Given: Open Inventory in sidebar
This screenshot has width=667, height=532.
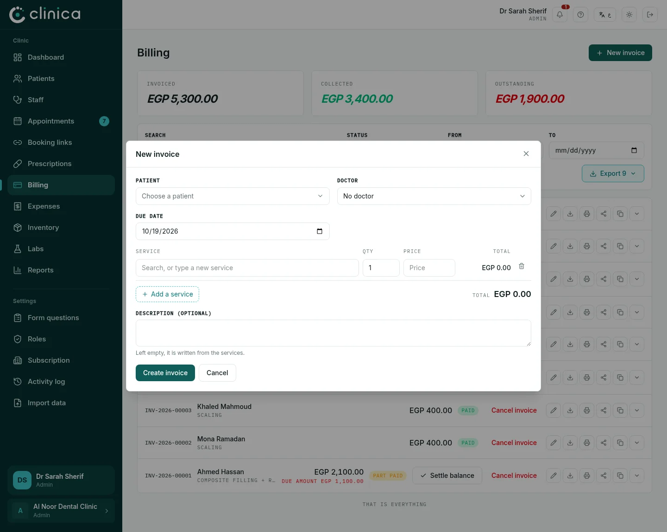Looking at the screenshot, I should click(x=61, y=228).
